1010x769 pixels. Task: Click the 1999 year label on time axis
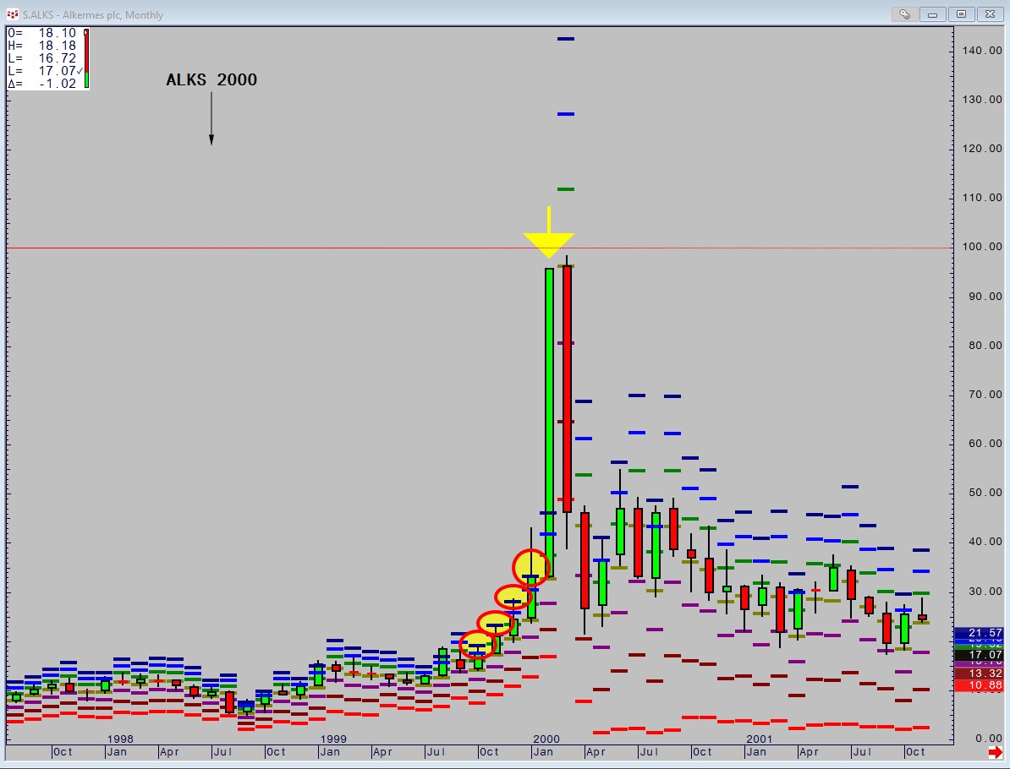333,739
